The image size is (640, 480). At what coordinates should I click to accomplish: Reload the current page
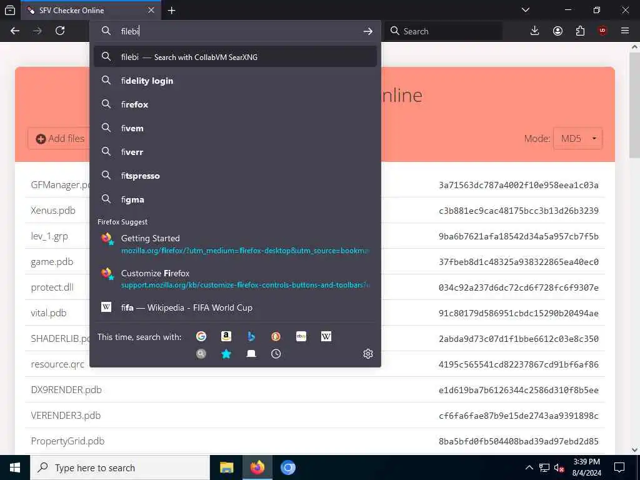(x=60, y=31)
